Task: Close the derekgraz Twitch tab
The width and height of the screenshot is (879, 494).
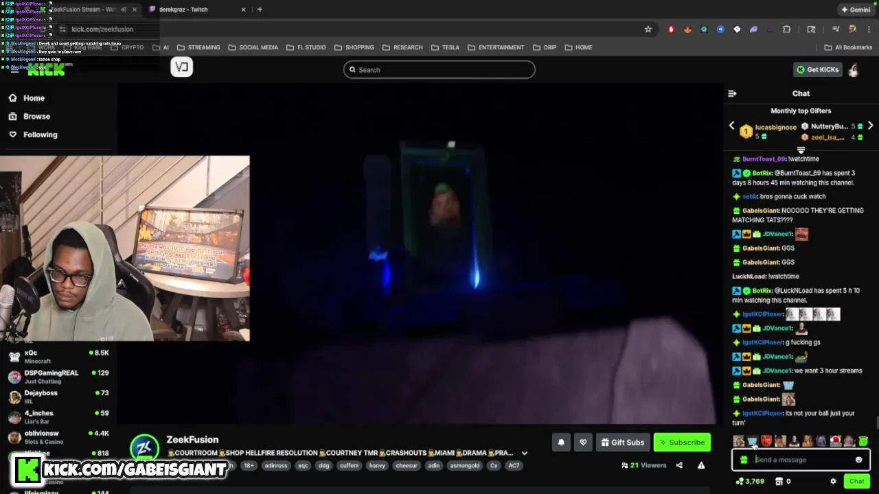Action: click(x=244, y=10)
